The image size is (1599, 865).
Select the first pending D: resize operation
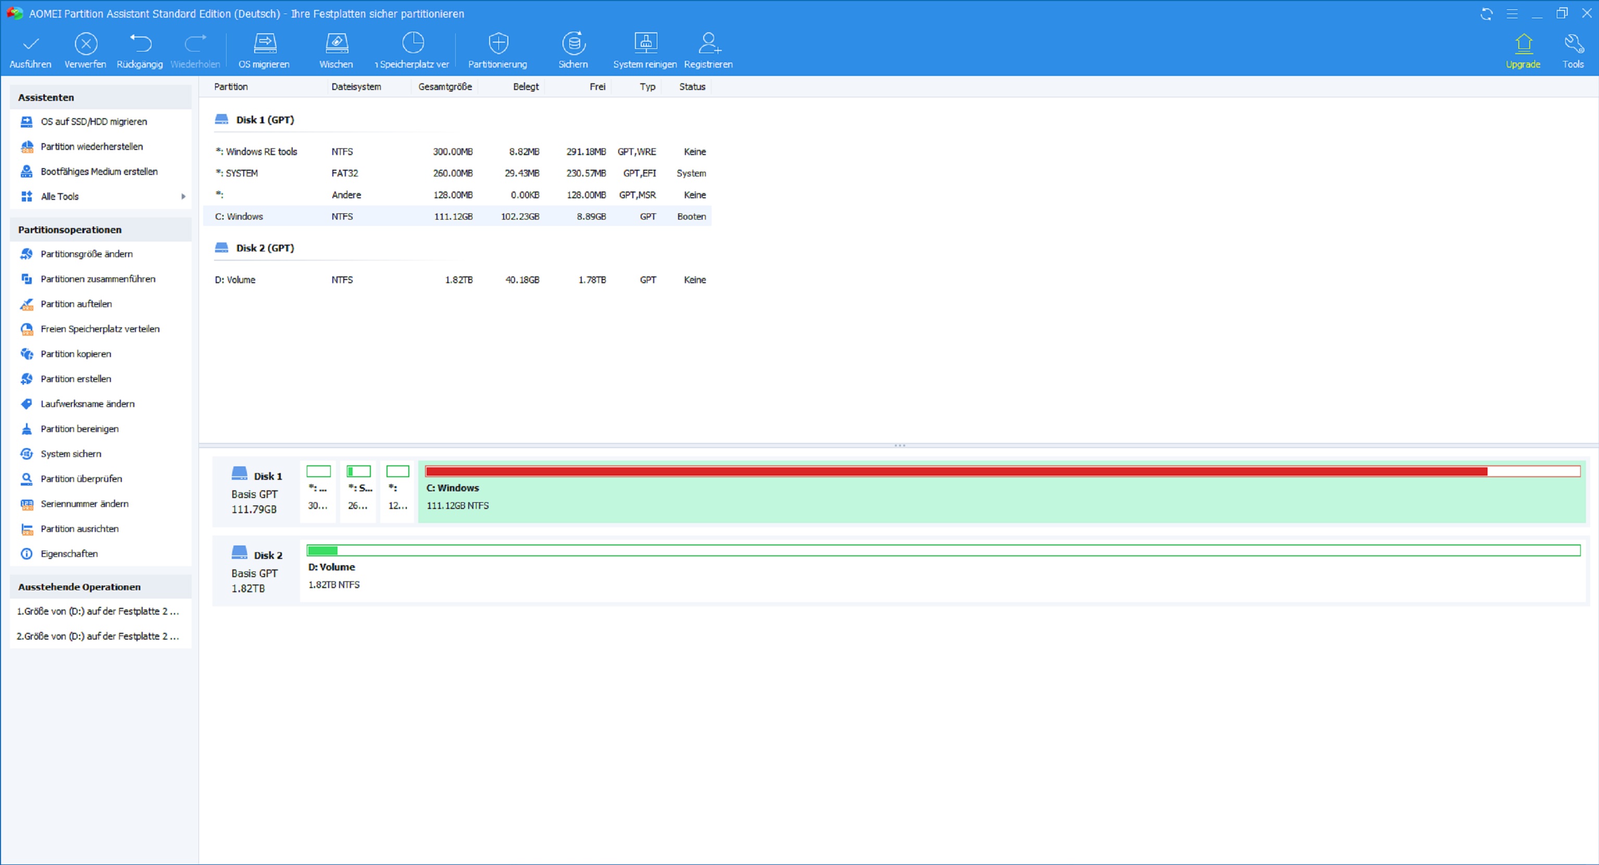[x=98, y=612]
